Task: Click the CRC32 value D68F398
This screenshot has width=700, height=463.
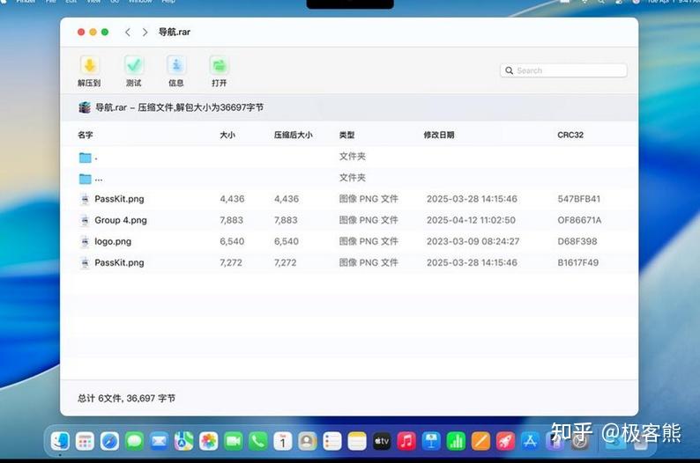Action: tap(577, 241)
